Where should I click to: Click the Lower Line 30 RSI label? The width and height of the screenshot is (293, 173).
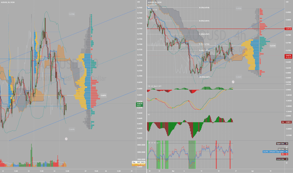point(282,159)
